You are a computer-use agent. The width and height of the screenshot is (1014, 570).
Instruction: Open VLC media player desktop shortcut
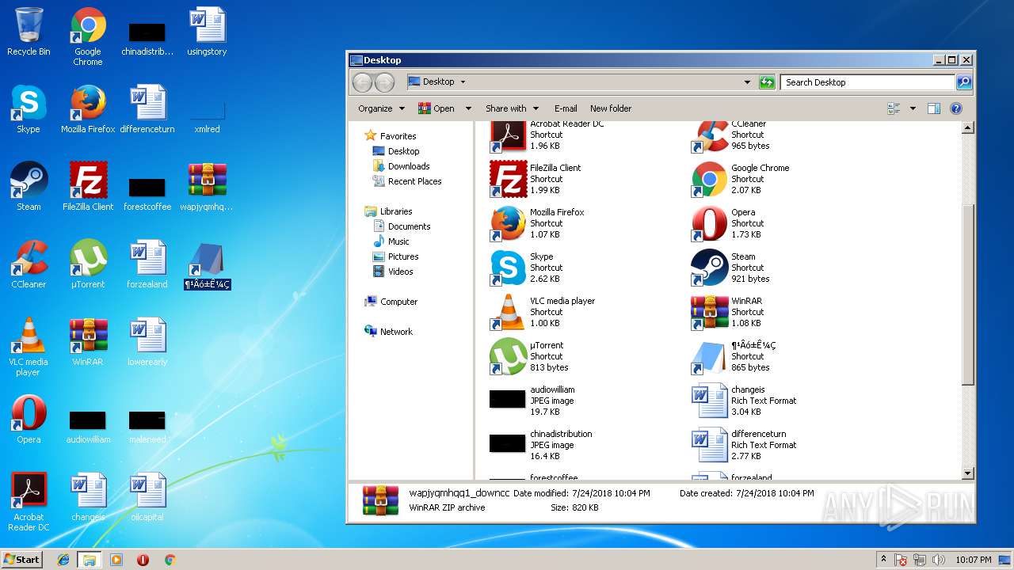point(29,347)
